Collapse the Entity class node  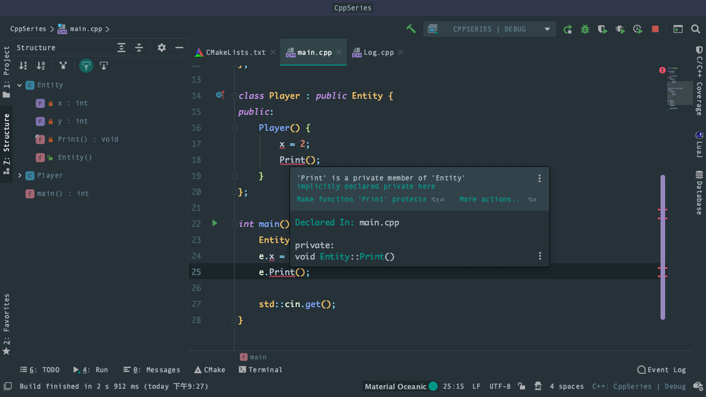(x=20, y=85)
